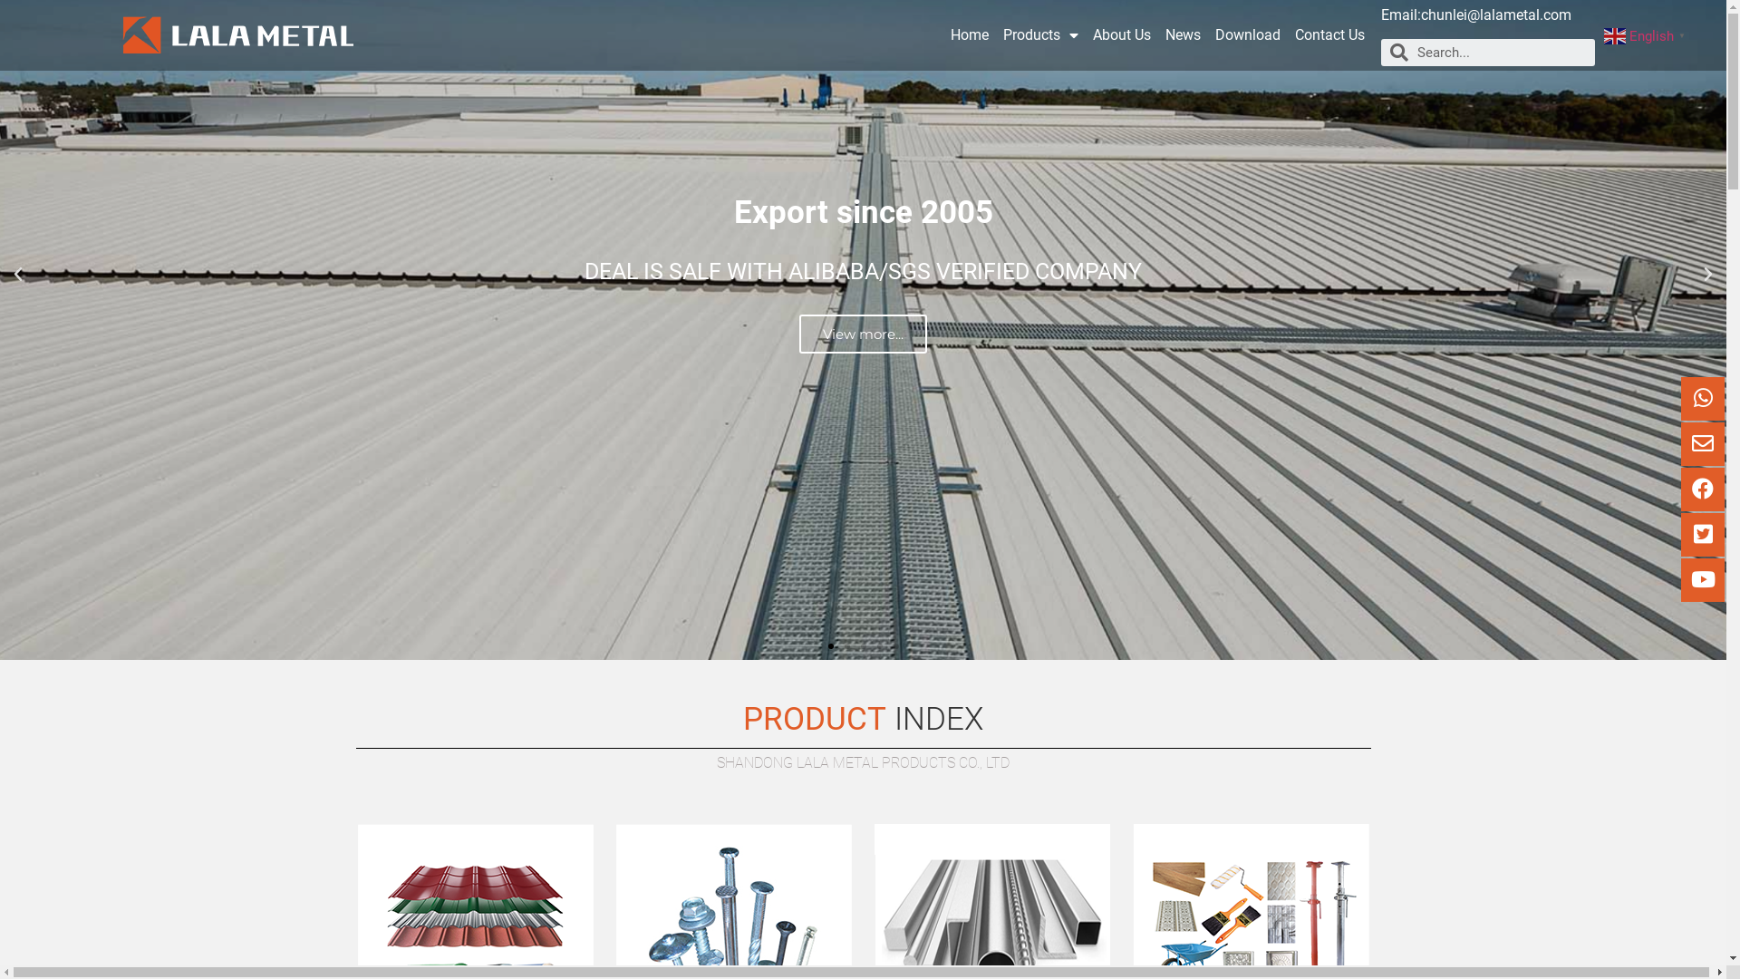This screenshot has width=1740, height=979.
Task: Click the View more button
Action: pos(863,334)
